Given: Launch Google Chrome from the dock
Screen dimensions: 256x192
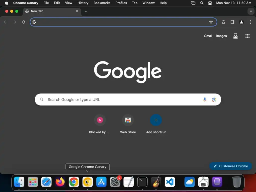Looking at the screenshot, I should point(74,182).
